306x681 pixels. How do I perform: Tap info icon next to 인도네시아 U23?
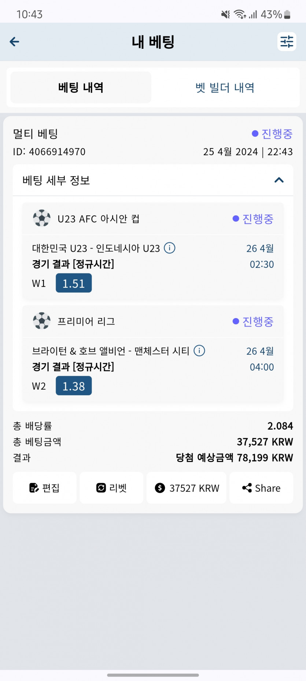(169, 248)
